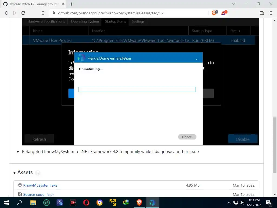Image resolution: width=277 pixels, height=208 pixels.
Task: Open the Brave Shields lion icon
Action: (x=214, y=13)
